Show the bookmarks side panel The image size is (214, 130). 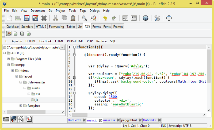[14, 119]
